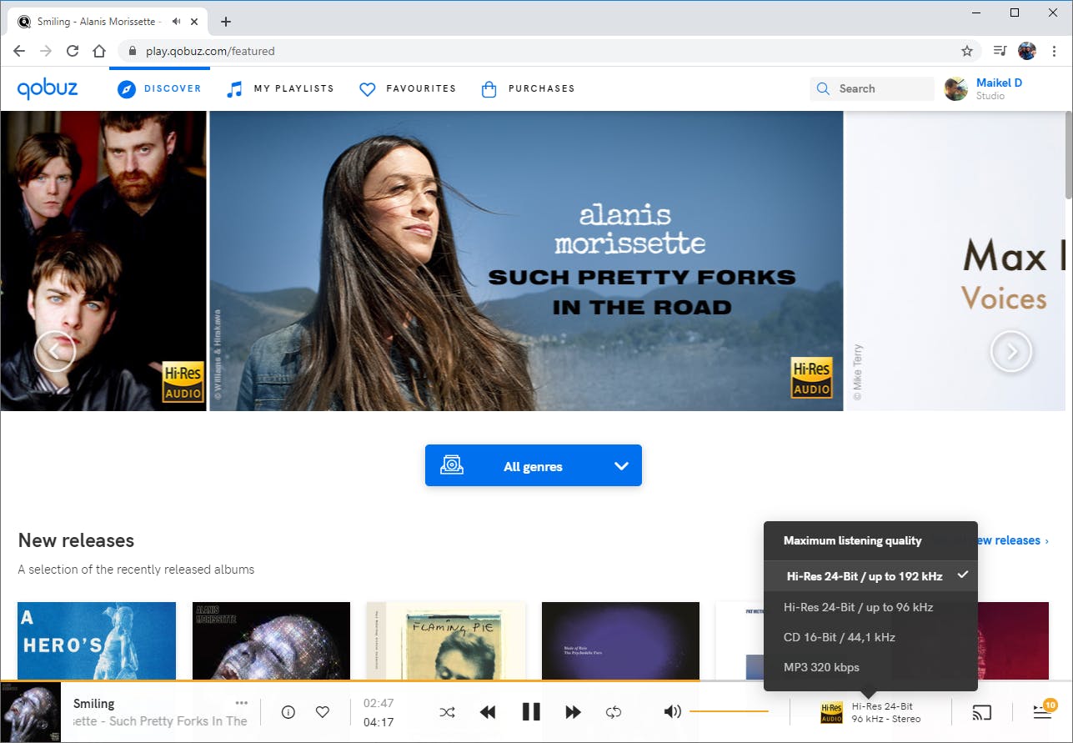Viewport: 1073px width, 743px height.
Task: Mute the volume speaker icon
Action: point(672,712)
